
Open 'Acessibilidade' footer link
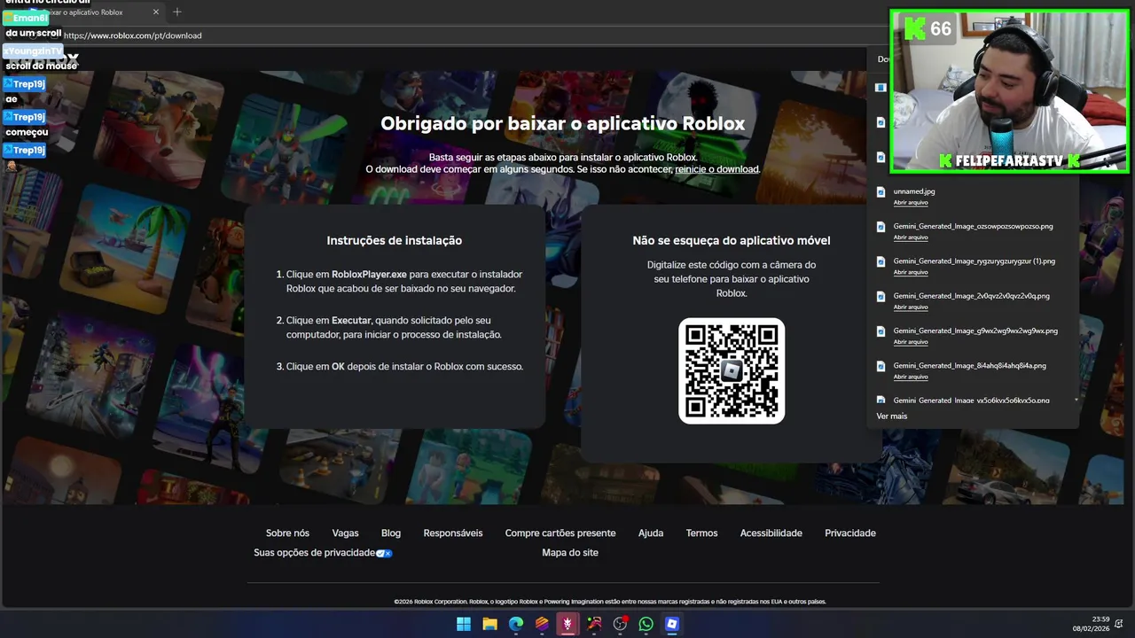coord(771,533)
